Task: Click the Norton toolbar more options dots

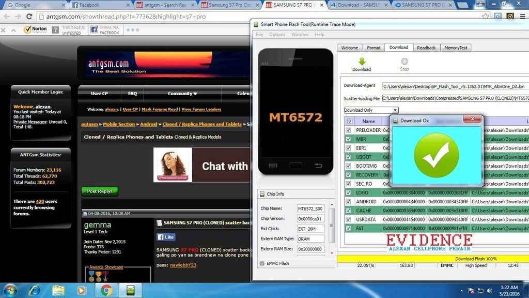Action: point(133,29)
